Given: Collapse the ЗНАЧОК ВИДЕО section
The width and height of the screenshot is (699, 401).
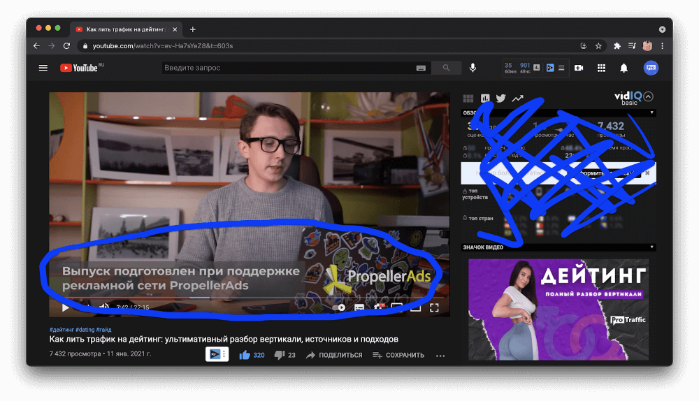Looking at the screenshot, I should point(652,247).
